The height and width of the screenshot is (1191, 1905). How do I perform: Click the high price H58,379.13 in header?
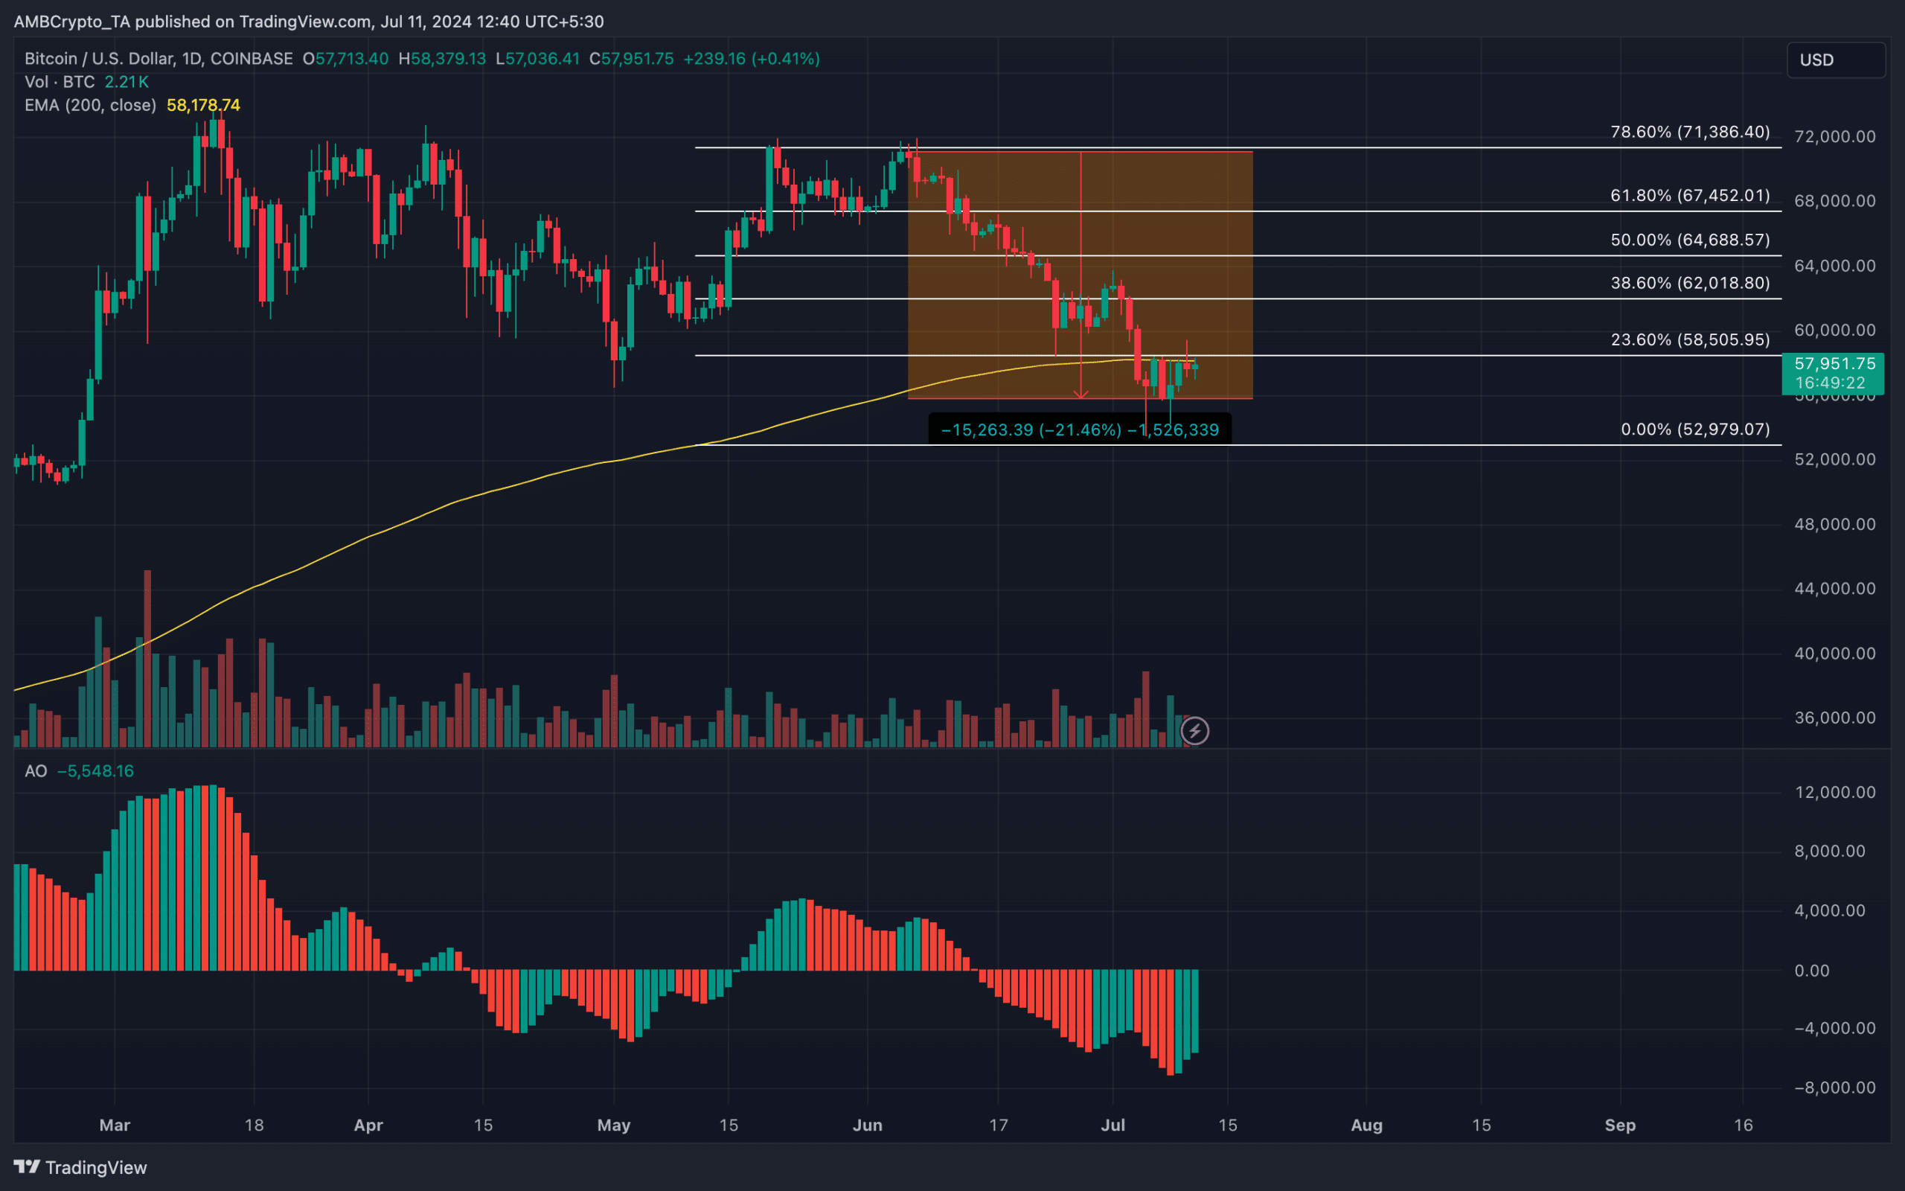(x=443, y=59)
